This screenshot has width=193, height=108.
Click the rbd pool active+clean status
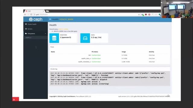pos(96,55)
